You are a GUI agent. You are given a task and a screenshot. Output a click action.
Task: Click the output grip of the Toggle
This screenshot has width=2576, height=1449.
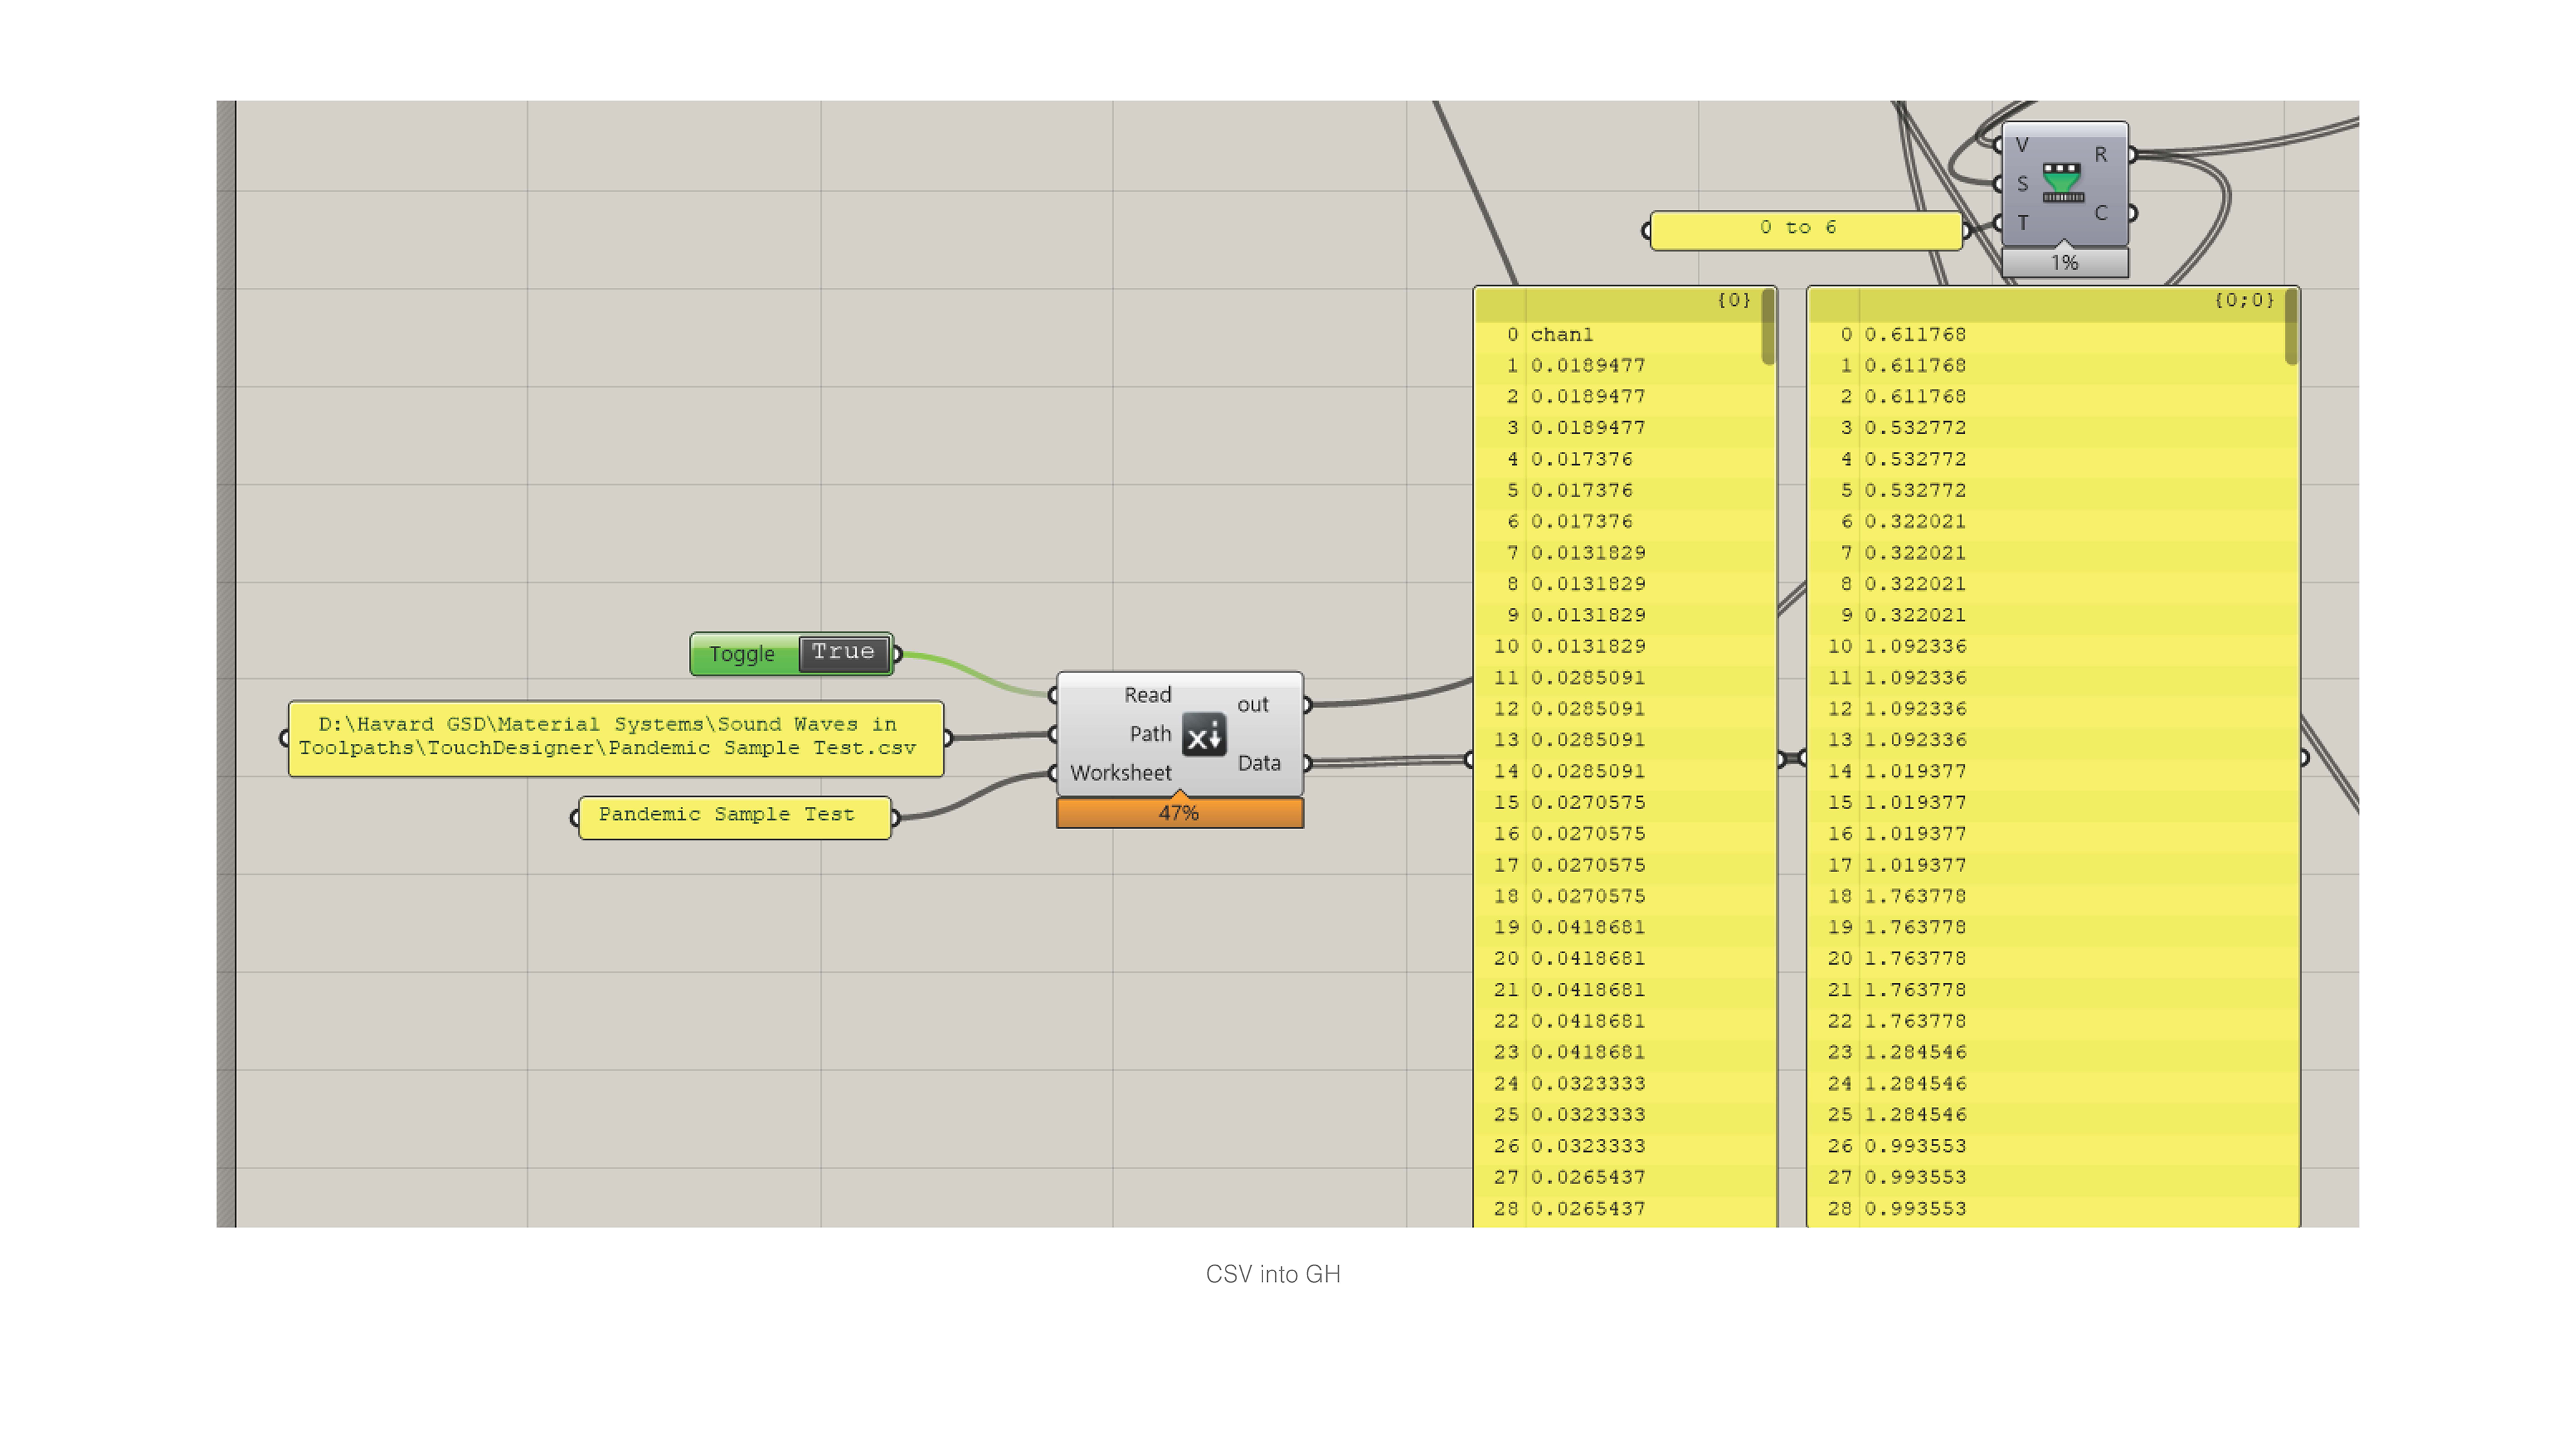[x=897, y=655]
